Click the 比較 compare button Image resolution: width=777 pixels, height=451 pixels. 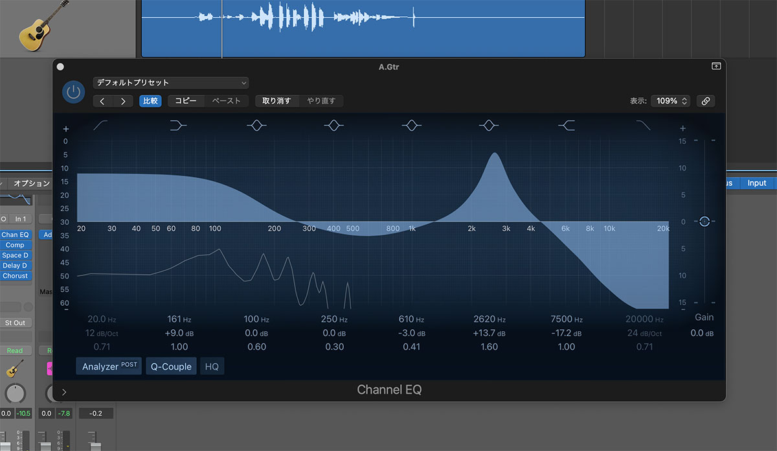point(150,101)
